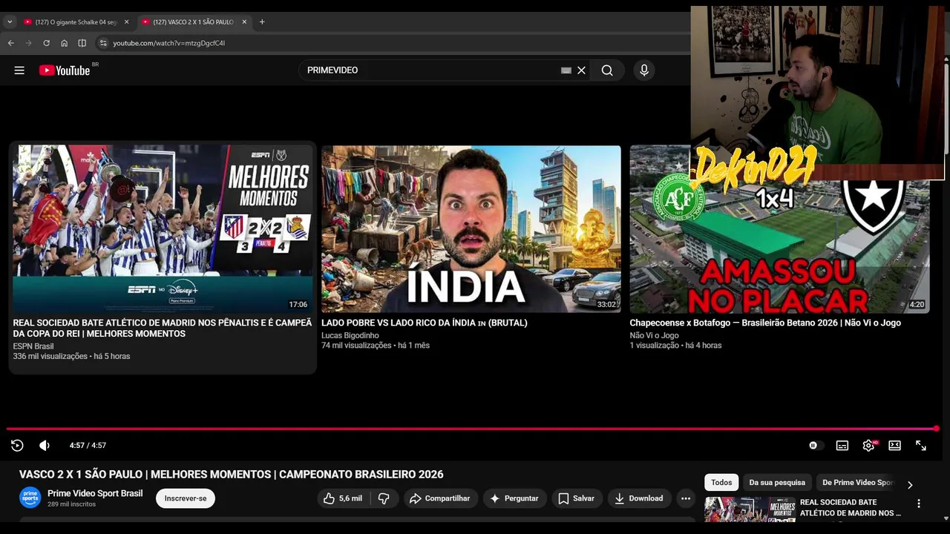
Task: Share the video via Compartilhar
Action: [x=440, y=498]
